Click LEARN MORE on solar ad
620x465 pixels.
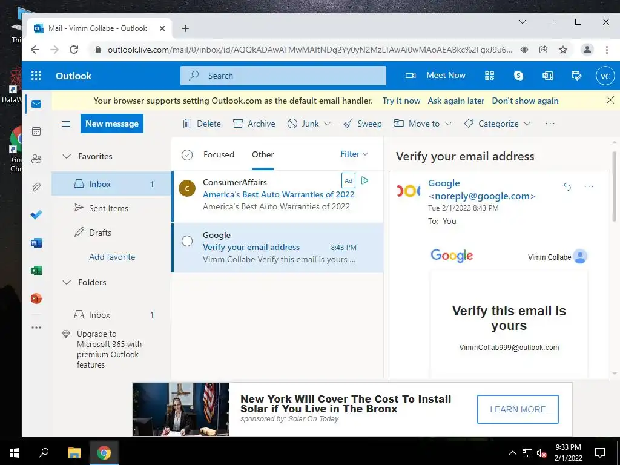click(518, 409)
